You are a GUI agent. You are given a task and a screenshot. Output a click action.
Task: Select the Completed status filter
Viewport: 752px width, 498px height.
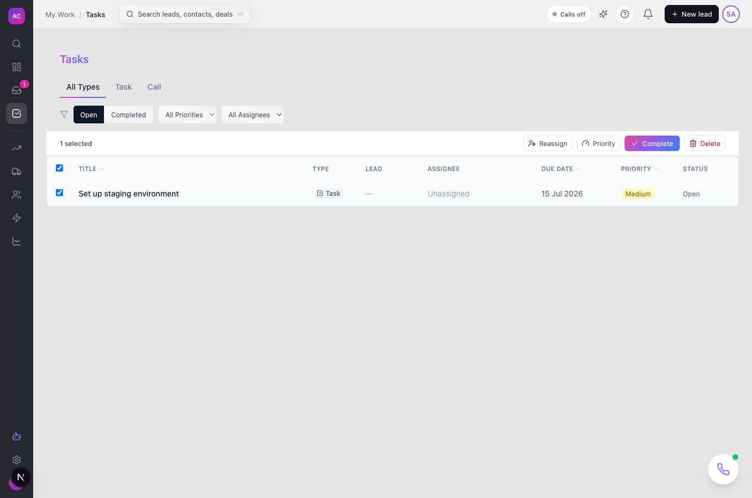(128, 115)
